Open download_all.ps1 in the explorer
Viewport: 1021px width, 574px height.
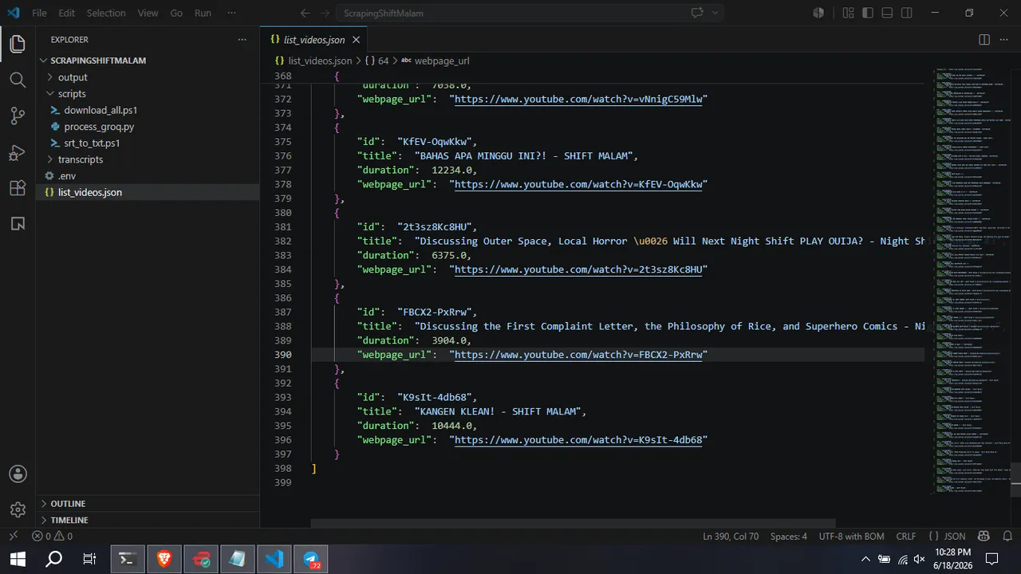[148, 110]
